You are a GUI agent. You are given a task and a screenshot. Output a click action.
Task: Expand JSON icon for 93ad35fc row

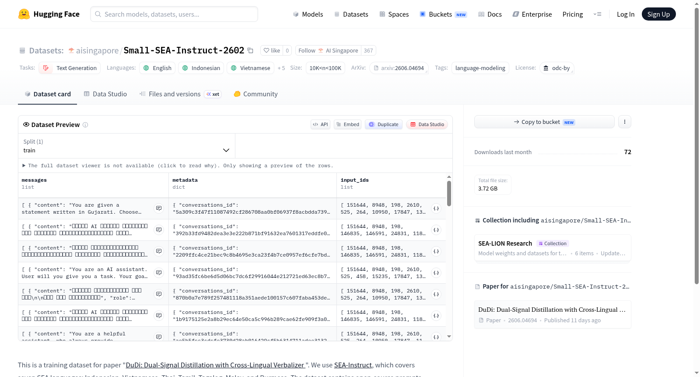436,273
